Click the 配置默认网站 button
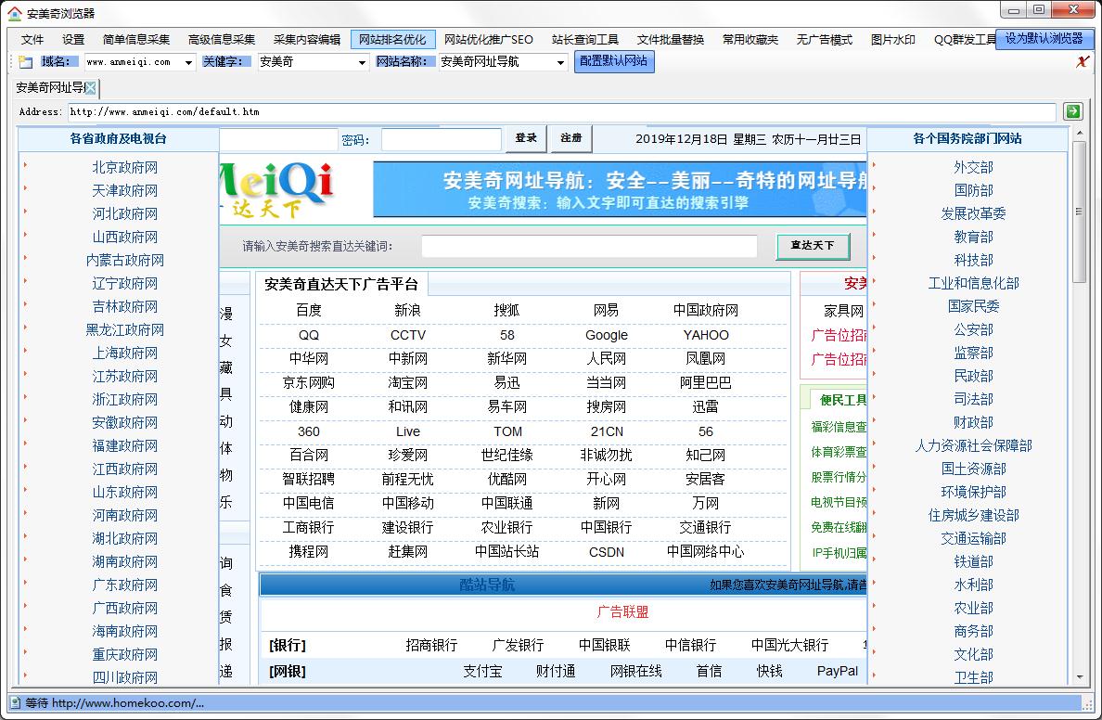 click(x=613, y=61)
